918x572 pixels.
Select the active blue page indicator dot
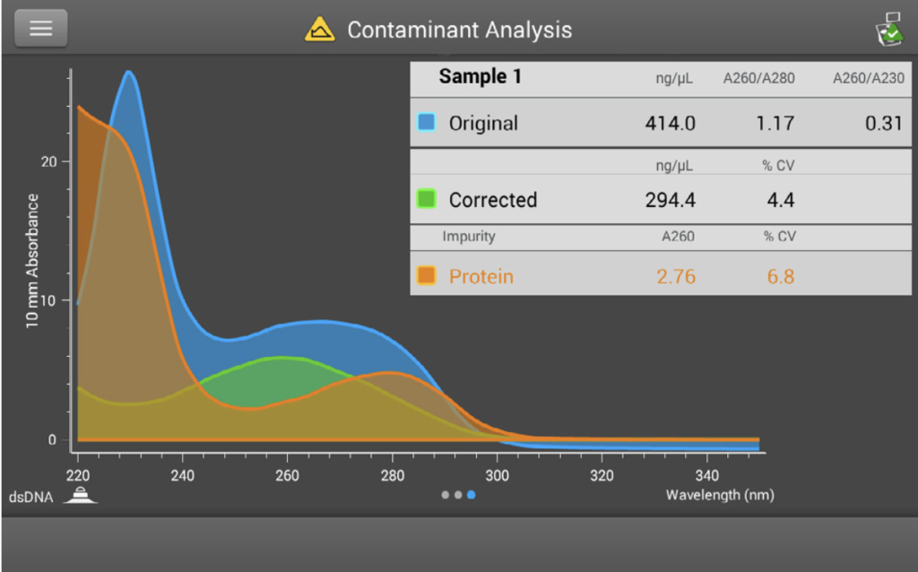472,495
